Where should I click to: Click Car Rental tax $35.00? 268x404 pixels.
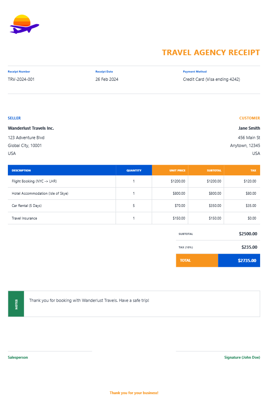(x=251, y=206)
